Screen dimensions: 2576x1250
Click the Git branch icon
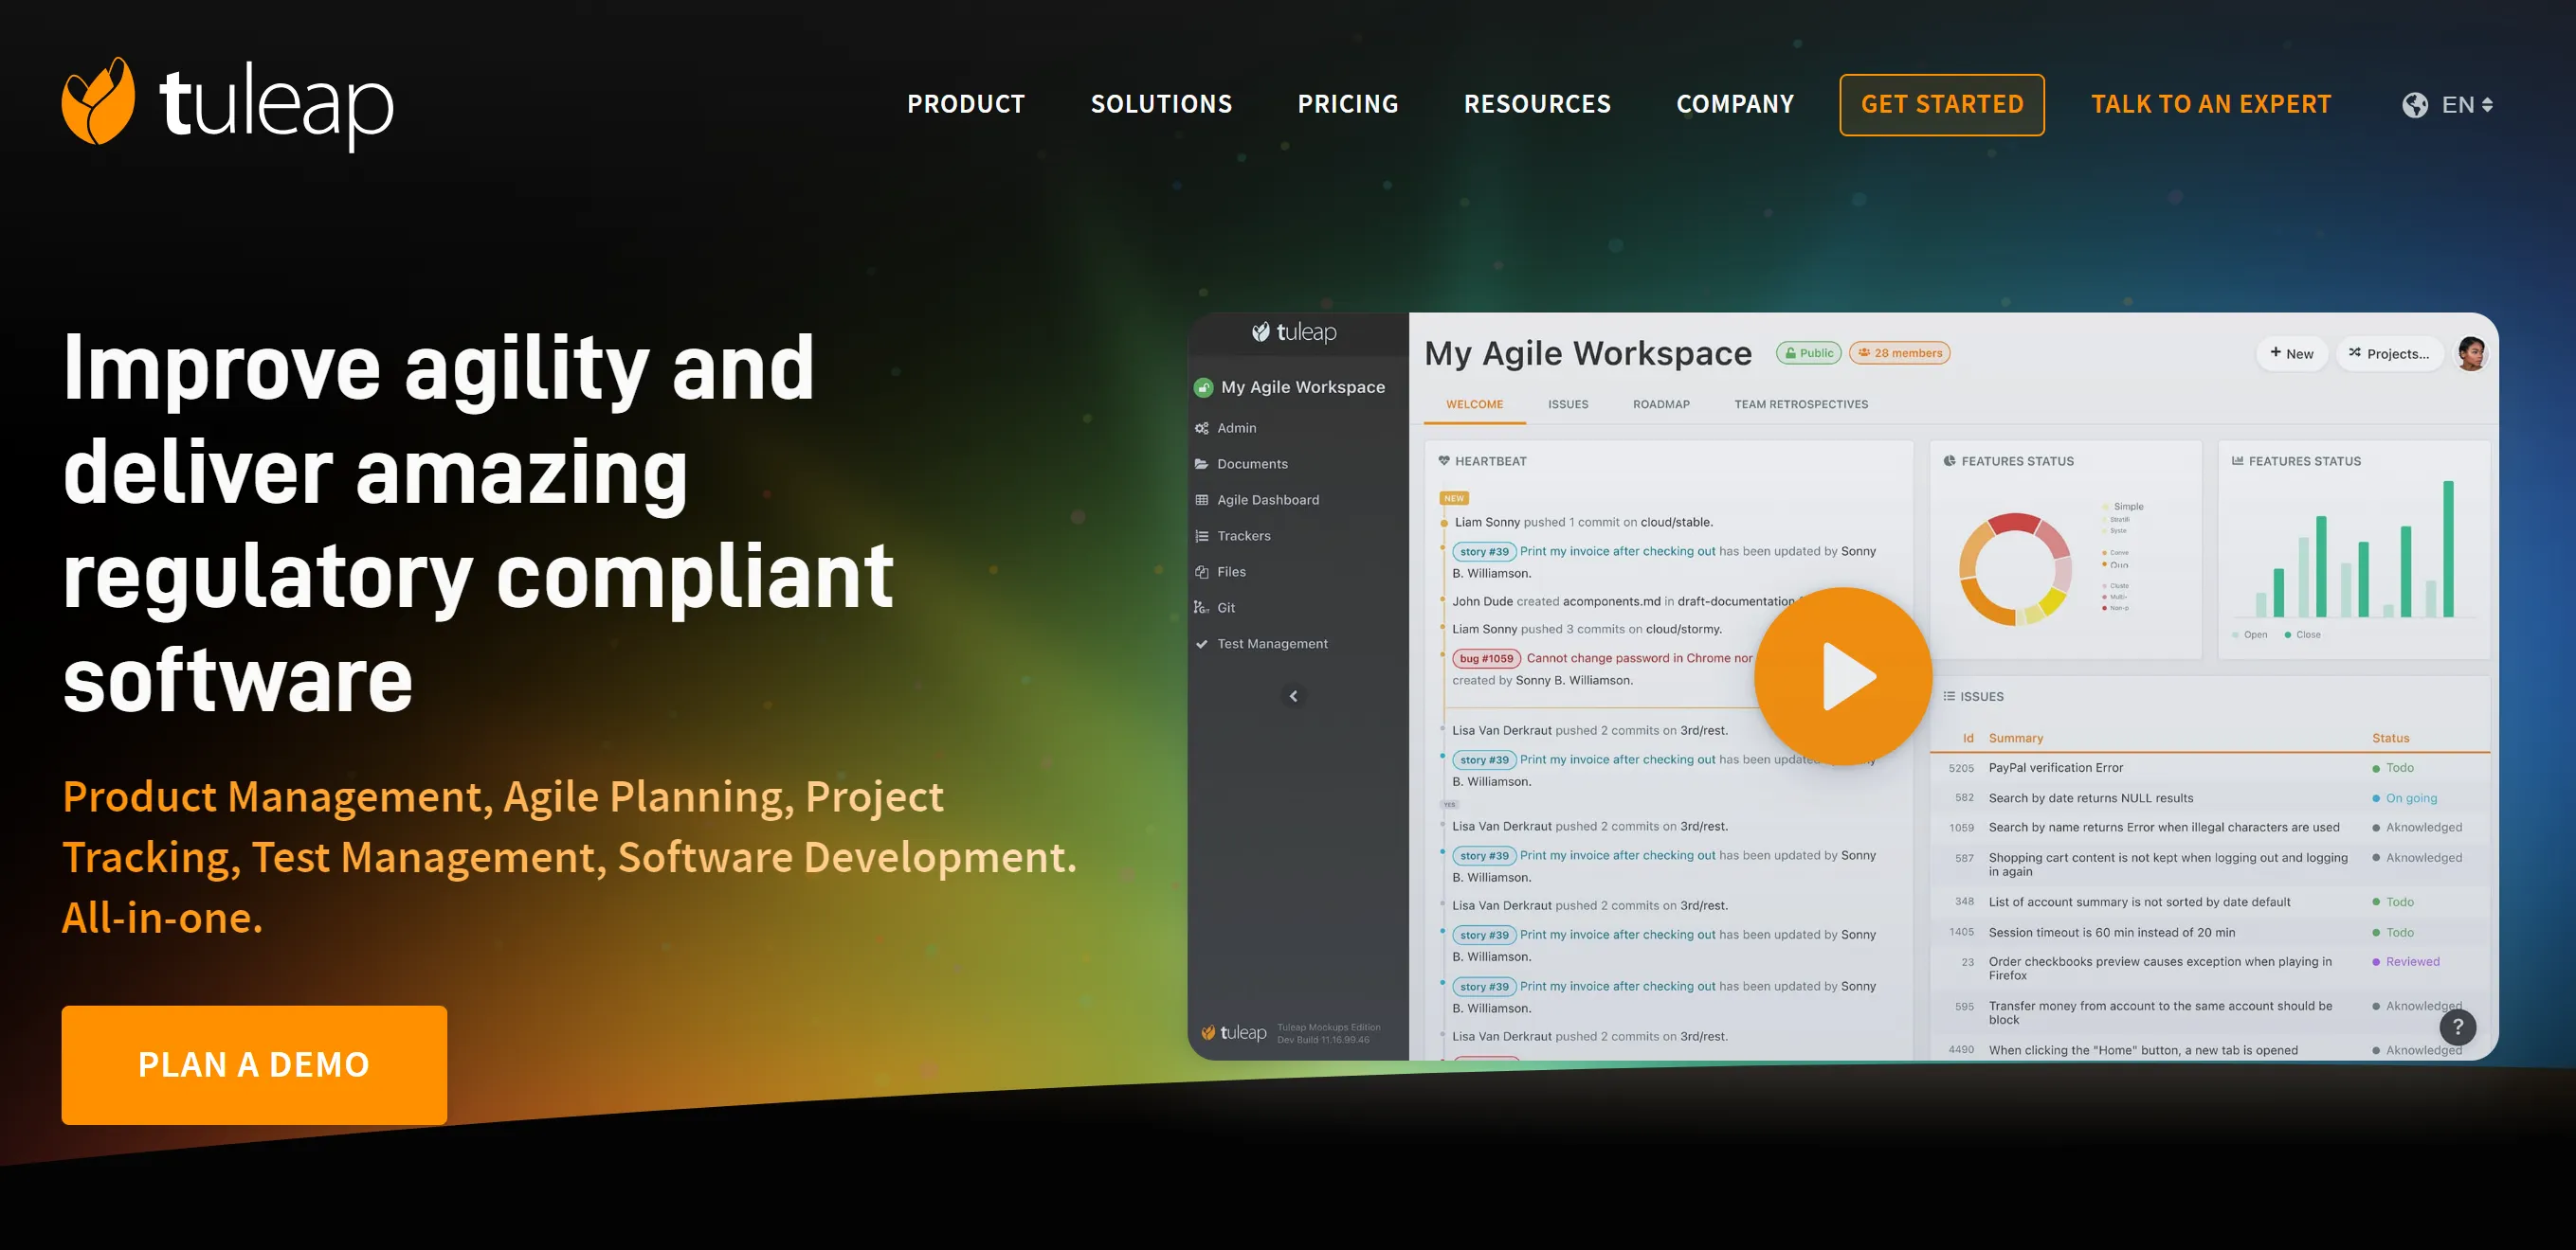(1201, 608)
